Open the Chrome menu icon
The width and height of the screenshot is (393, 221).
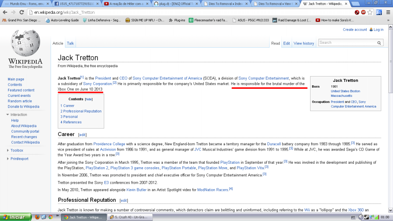[x=388, y=12]
